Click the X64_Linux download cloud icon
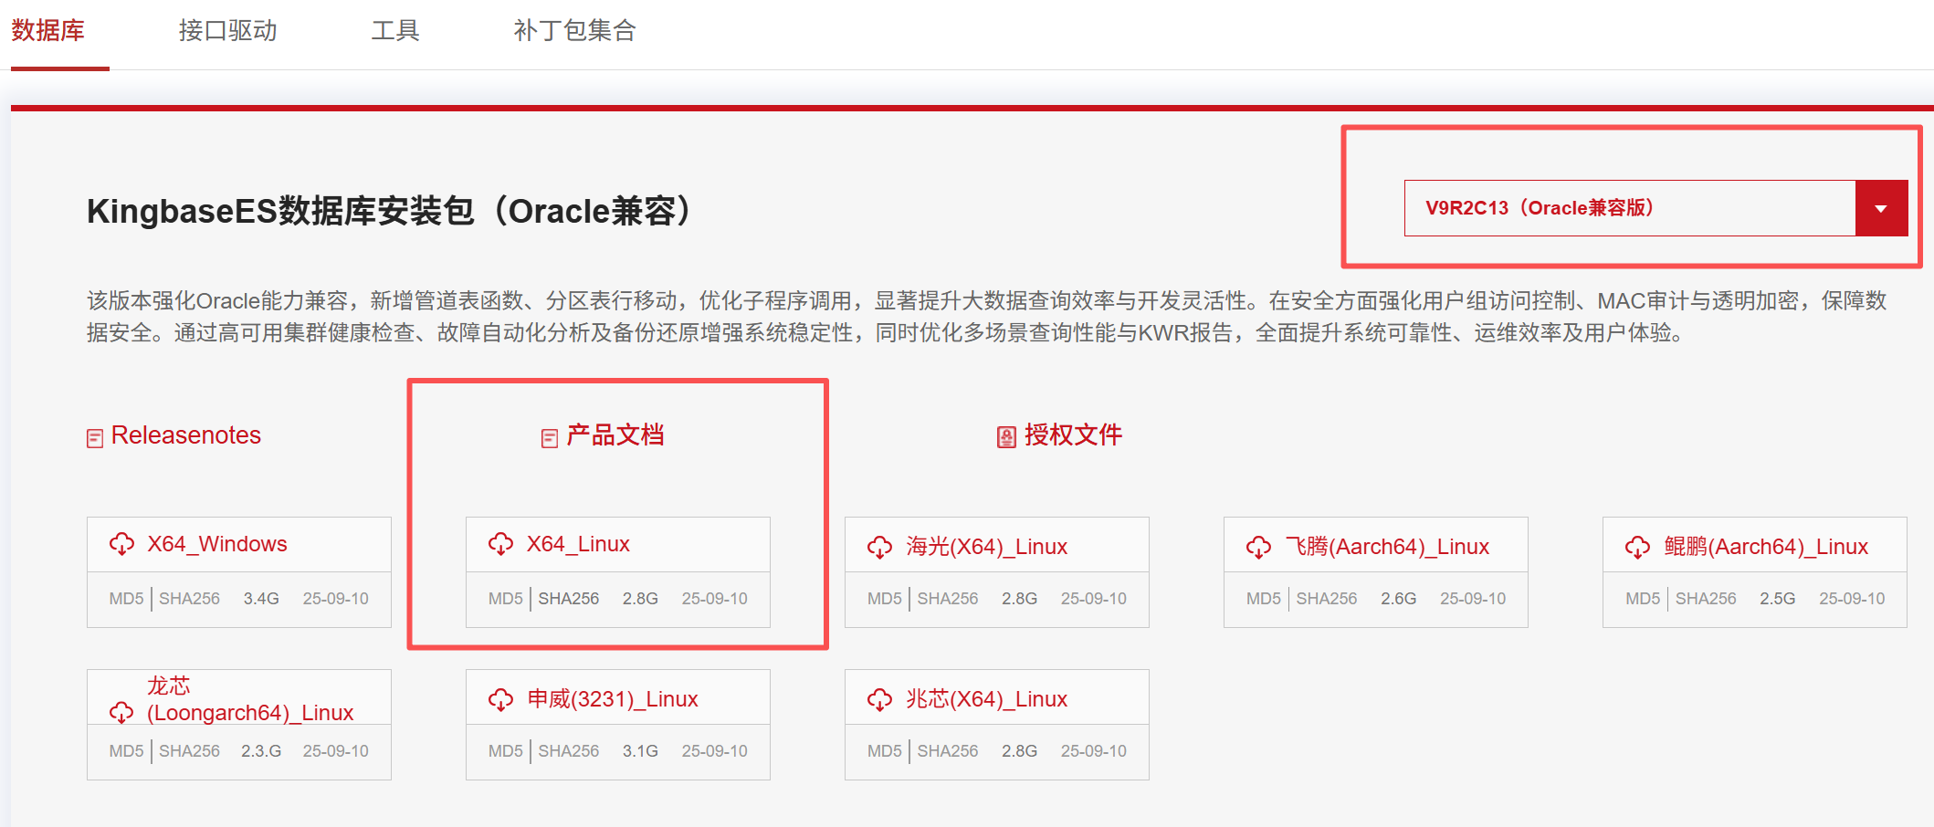The width and height of the screenshot is (1934, 827). pos(500,545)
